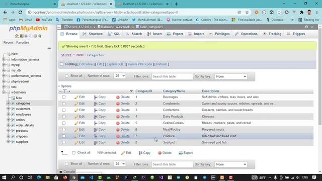Switch to the Structure tab
This screenshot has height=181, width=322.
click(x=93, y=34)
